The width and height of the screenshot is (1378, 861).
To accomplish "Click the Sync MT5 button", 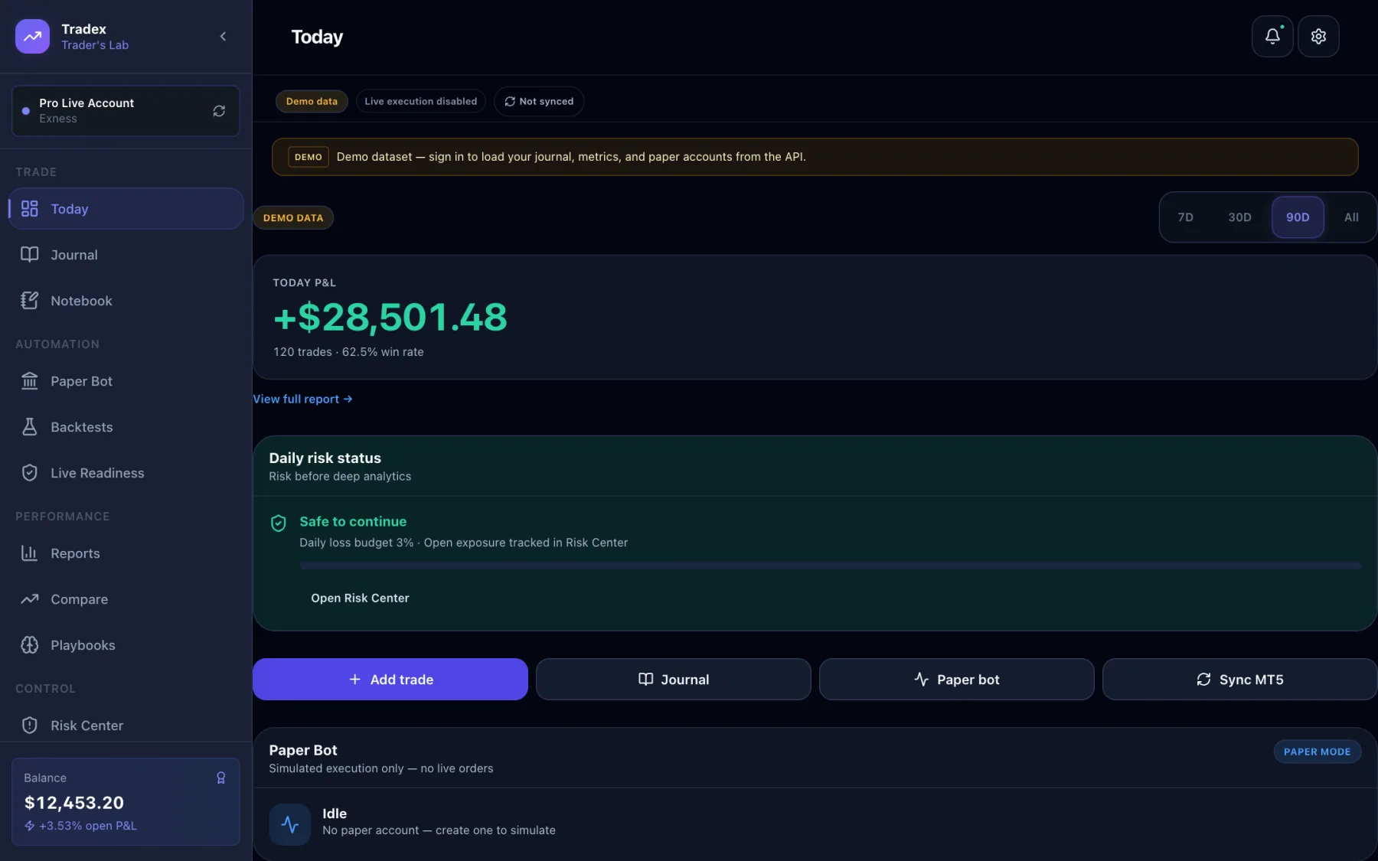I will (x=1239, y=680).
